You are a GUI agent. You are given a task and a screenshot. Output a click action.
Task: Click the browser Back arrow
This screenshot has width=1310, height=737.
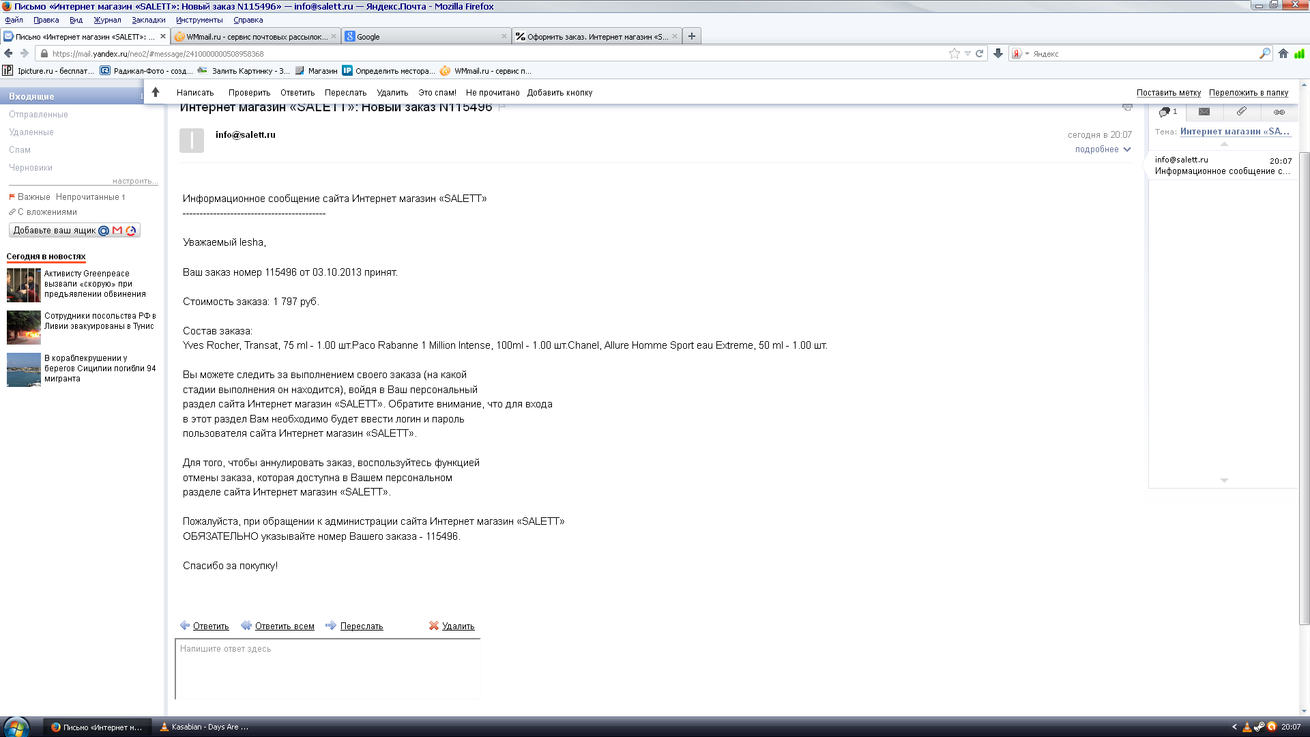[8, 53]
